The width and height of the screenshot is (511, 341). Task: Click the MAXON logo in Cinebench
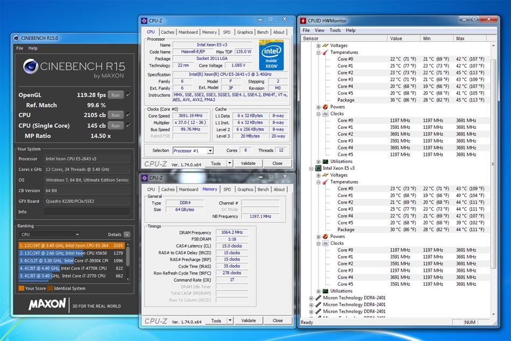pyautogui.click(x=47, y=304)
